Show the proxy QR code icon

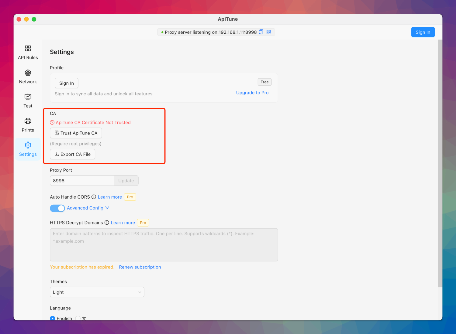coord(269,32)
